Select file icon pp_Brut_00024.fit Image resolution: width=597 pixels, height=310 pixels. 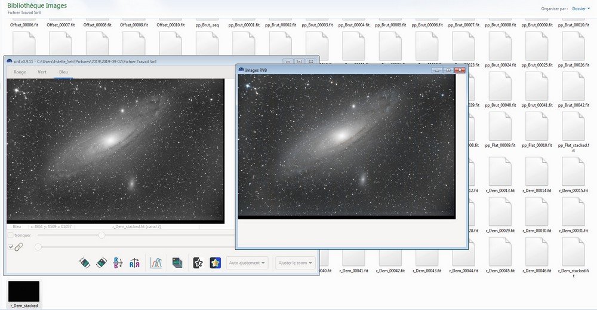tap(500, 46)
